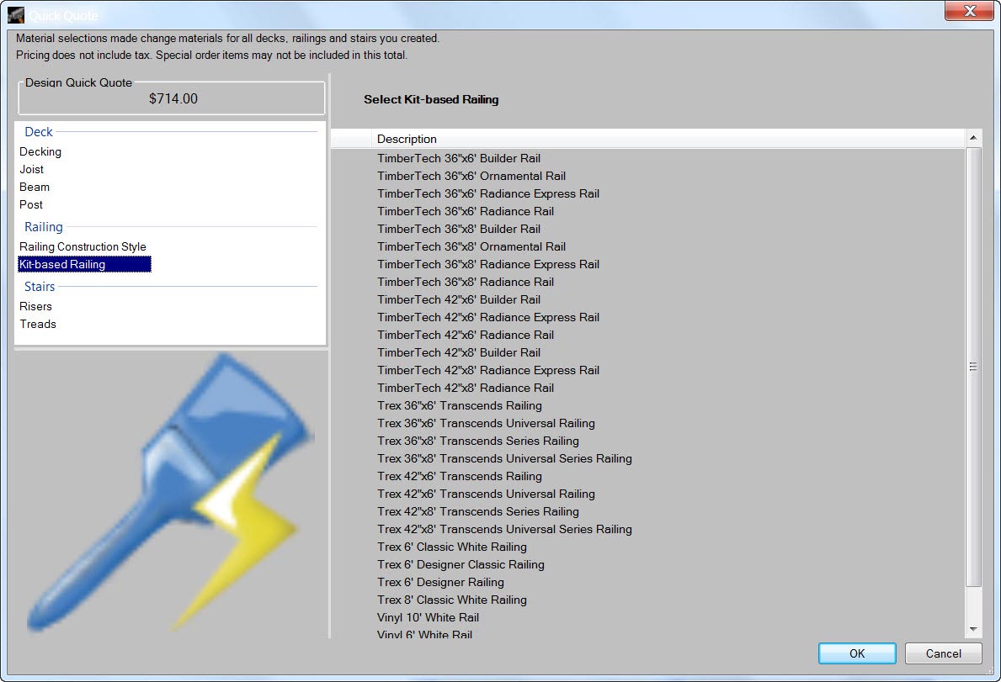Choose Trex 6' Designer Railing
Screen dimensions: 1001x682
click(x=440, y=582)
